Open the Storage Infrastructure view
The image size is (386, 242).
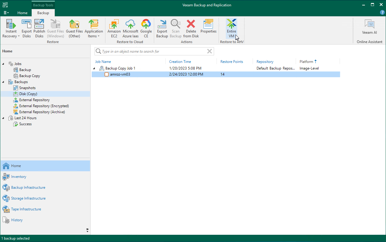(45, 198)
